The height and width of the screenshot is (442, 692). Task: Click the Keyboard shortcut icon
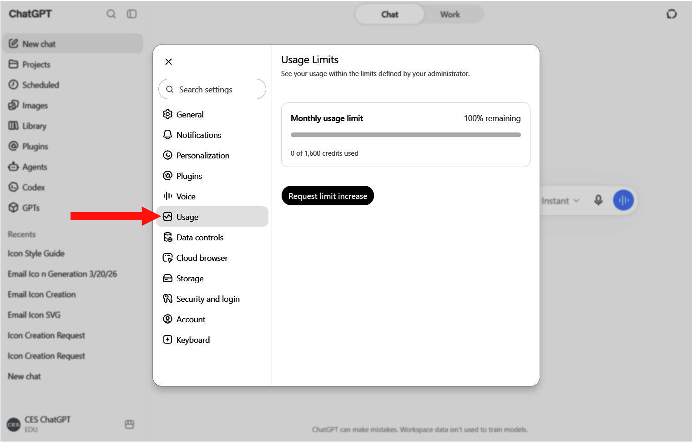[167, 340]
